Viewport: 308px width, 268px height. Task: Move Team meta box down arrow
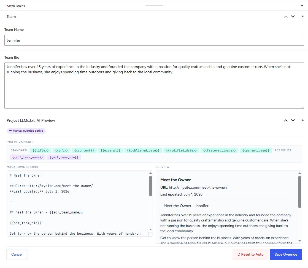pyautogui.click(x=293, y=17)
